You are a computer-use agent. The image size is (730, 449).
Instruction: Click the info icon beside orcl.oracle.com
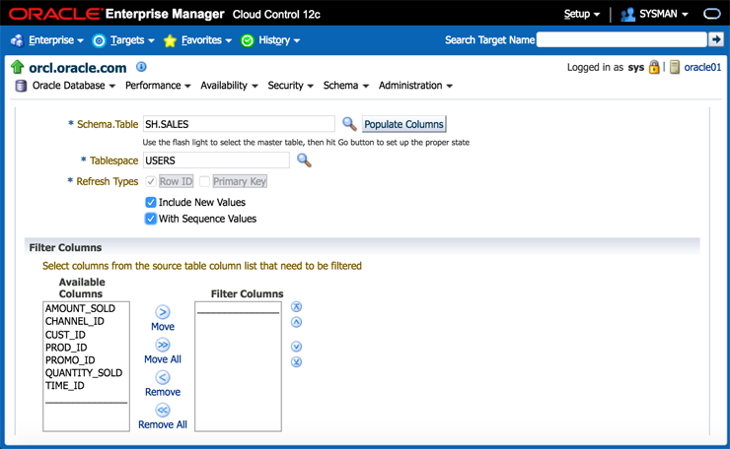click(141, 67)
